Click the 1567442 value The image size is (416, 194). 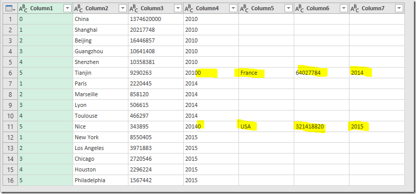tap(141, 180)
